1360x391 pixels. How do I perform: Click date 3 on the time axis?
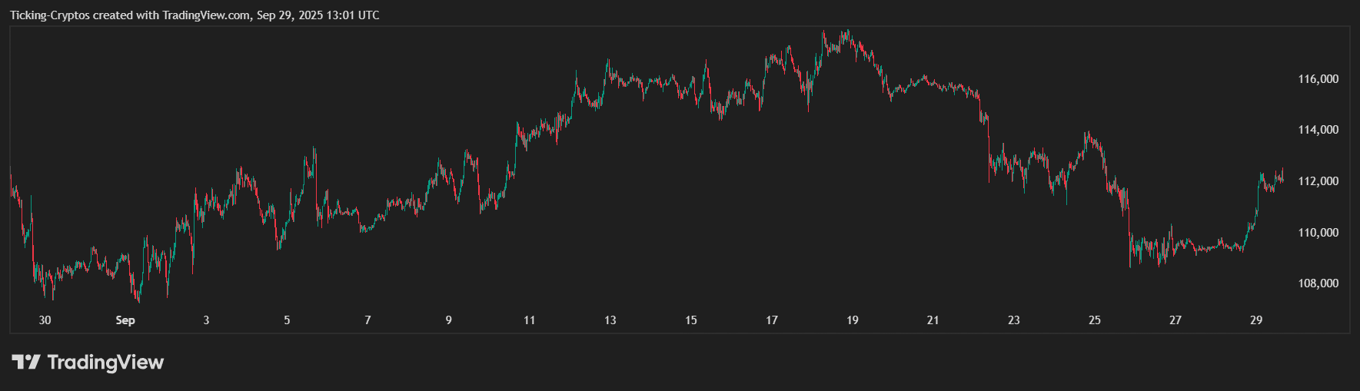(x=206, y=320)
